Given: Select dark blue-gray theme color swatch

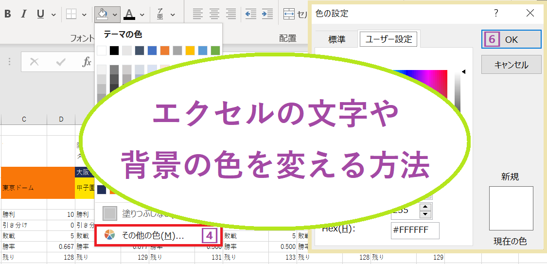Looking at the screenshot, I should [140, 51].
